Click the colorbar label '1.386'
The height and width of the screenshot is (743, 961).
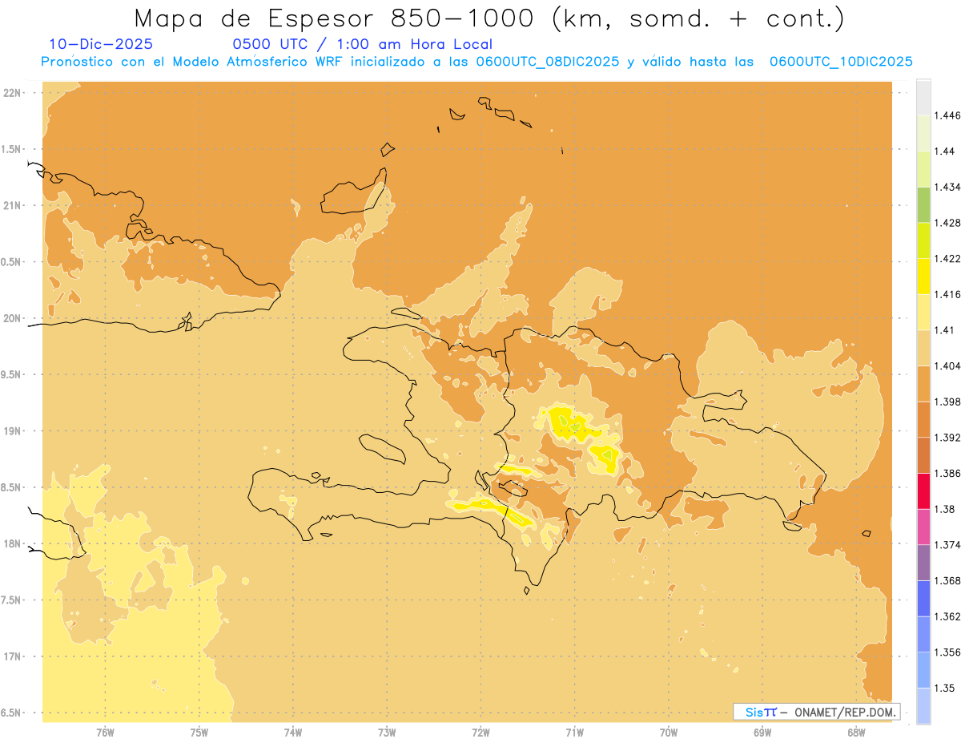pyautogui.click(x=947, y=474)
